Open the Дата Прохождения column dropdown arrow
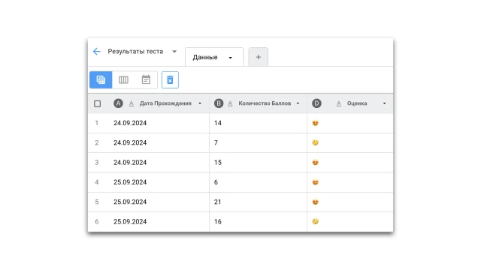Image resolution: width=481 pixels, height=270 pixels. (200, 103)
